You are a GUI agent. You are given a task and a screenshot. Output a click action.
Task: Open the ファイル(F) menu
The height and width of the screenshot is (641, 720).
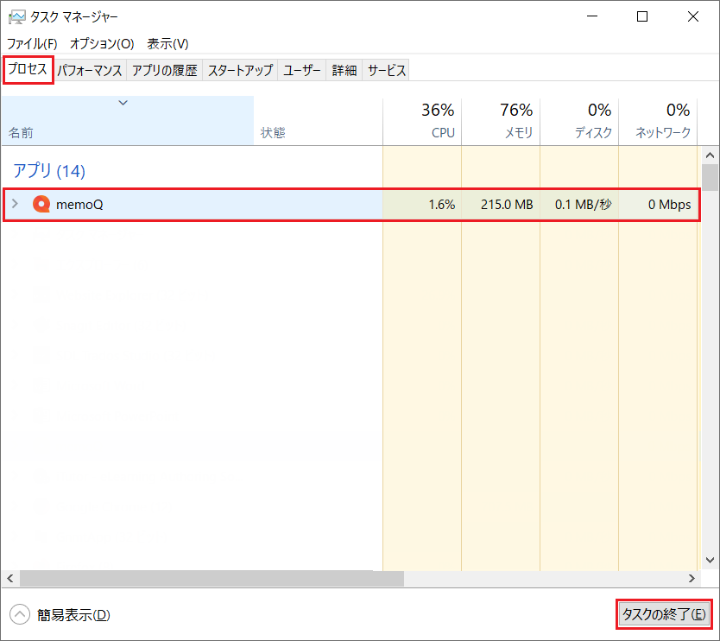33,43
